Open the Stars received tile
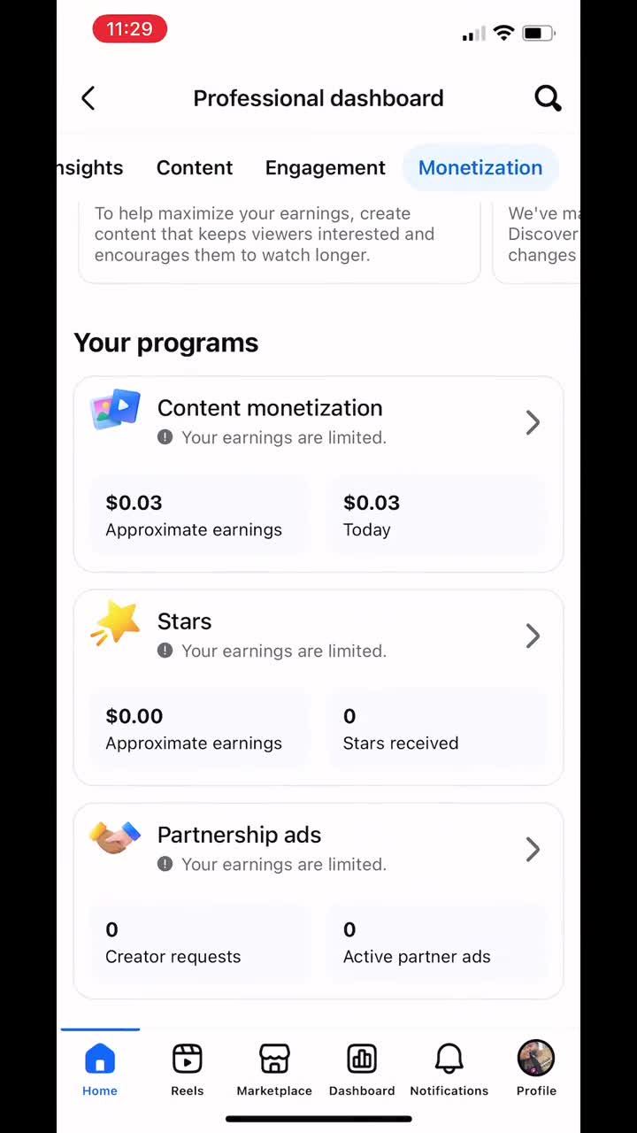Image resolution: width=637 pixels, height=1133 pixels. pos(437,728)
